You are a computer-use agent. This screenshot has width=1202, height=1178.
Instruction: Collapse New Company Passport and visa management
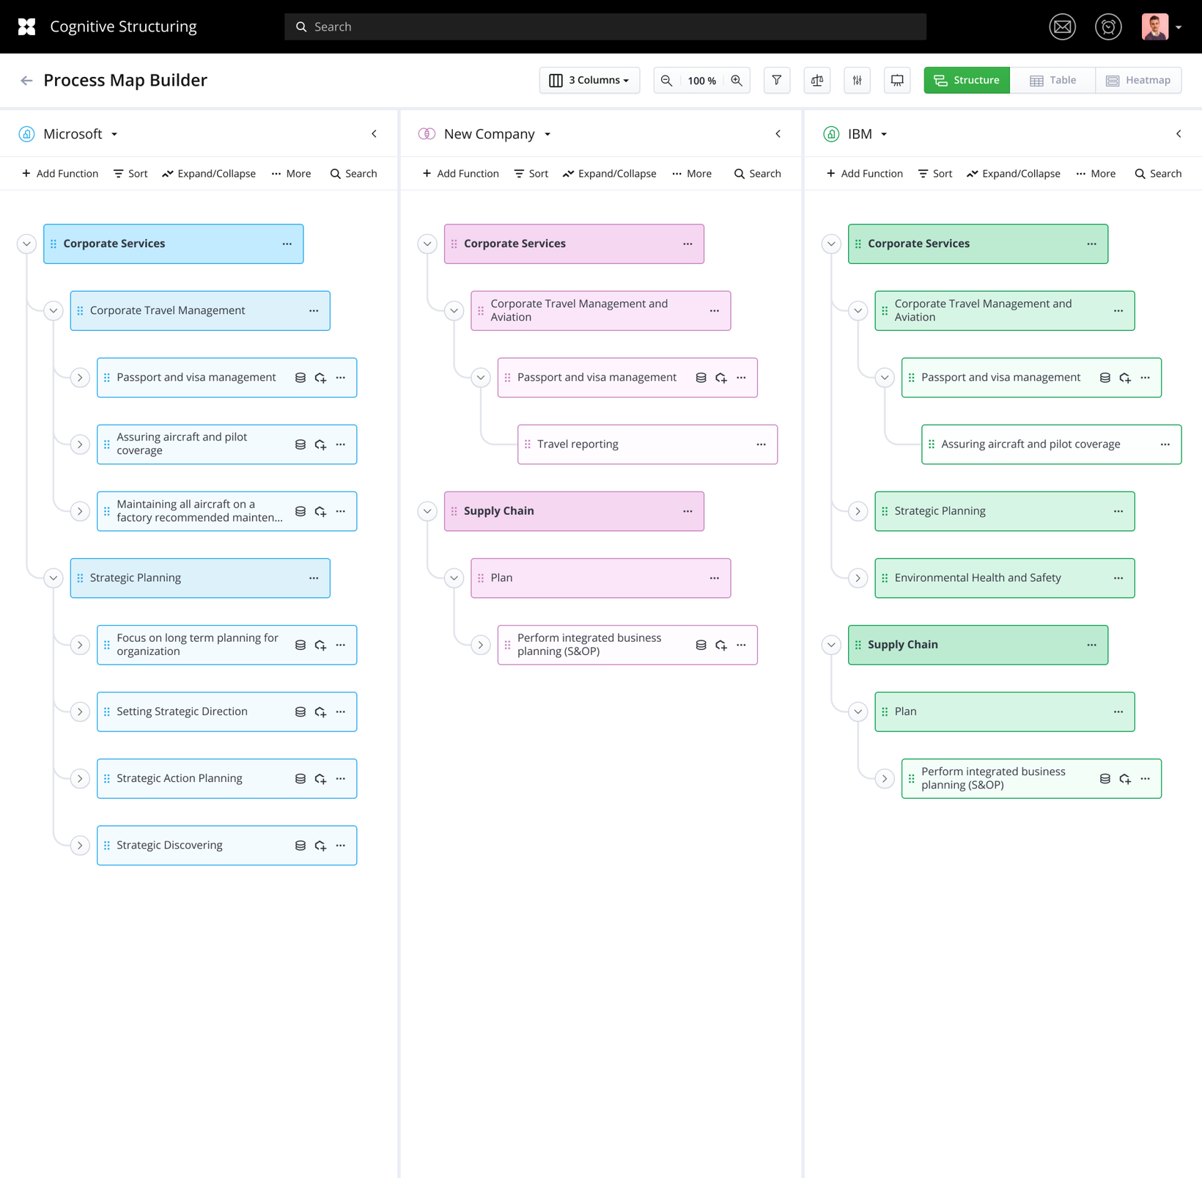[481, 378]
